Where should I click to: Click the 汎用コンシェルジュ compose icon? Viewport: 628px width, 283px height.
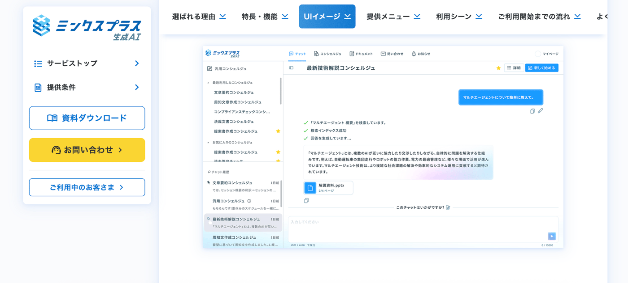[209, 69]
